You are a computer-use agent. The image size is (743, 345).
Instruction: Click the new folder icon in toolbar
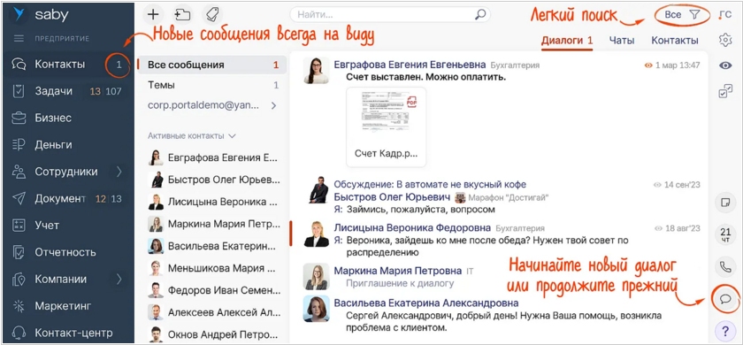coord(182,14)
